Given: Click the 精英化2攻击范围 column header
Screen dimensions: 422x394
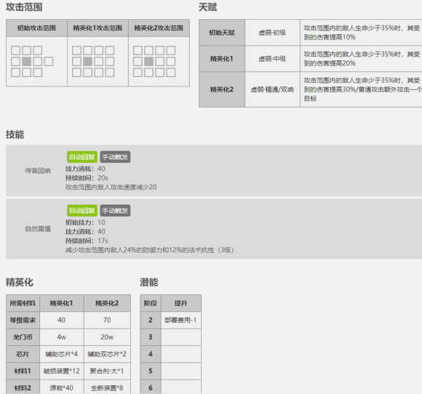Looking at the screenshot, I should (159, 28).
